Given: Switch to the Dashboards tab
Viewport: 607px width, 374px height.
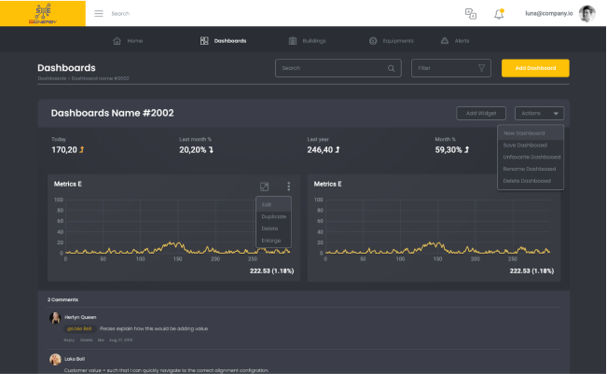Looking at the screenshot, I should [x=223, y=41].
